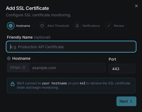Image resolution: width=142 pixels, height=112 pixels.
Task: Click "your hostname" text in info message
Action: [54, 83]
